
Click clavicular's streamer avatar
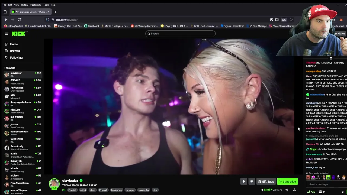point(54,184)
